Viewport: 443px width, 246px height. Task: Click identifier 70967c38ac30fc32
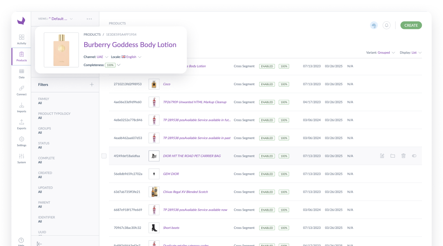[x=127, y=228]
